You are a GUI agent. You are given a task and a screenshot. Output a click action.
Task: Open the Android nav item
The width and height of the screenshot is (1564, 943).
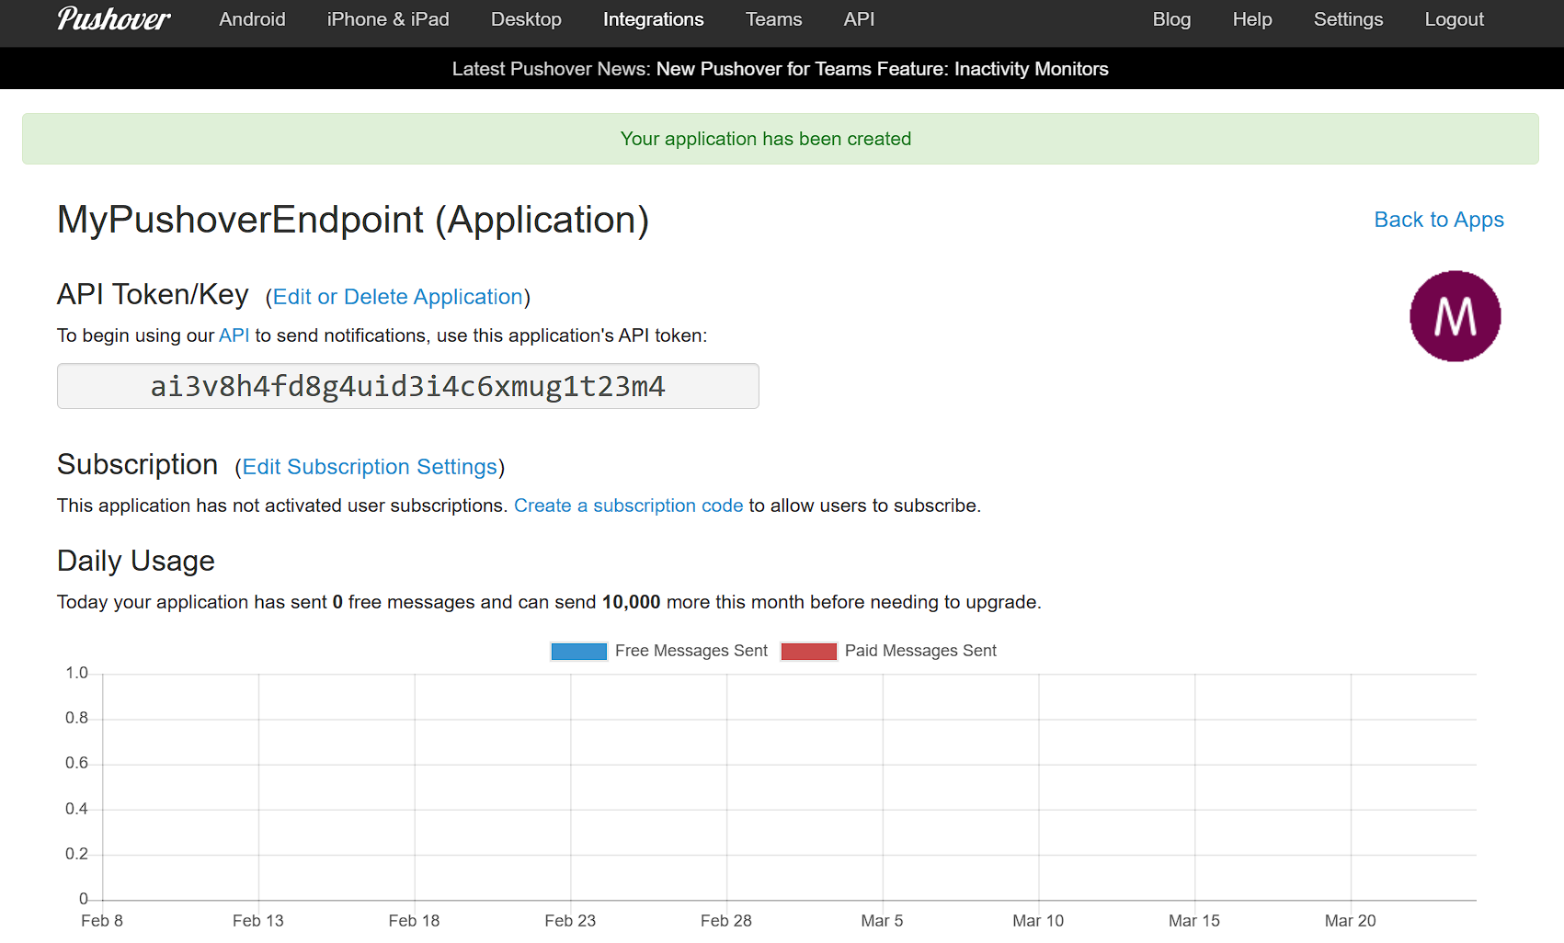[252, 19]
